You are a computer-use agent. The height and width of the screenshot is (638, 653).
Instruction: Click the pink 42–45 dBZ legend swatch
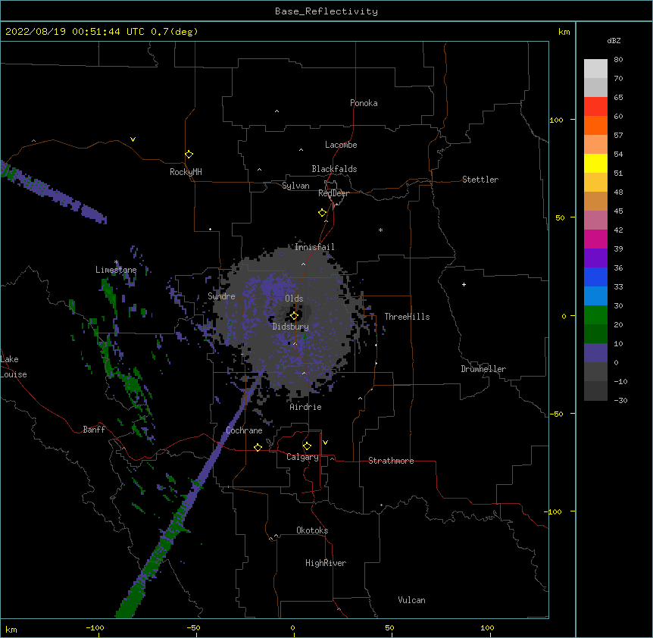coord(595,220)
